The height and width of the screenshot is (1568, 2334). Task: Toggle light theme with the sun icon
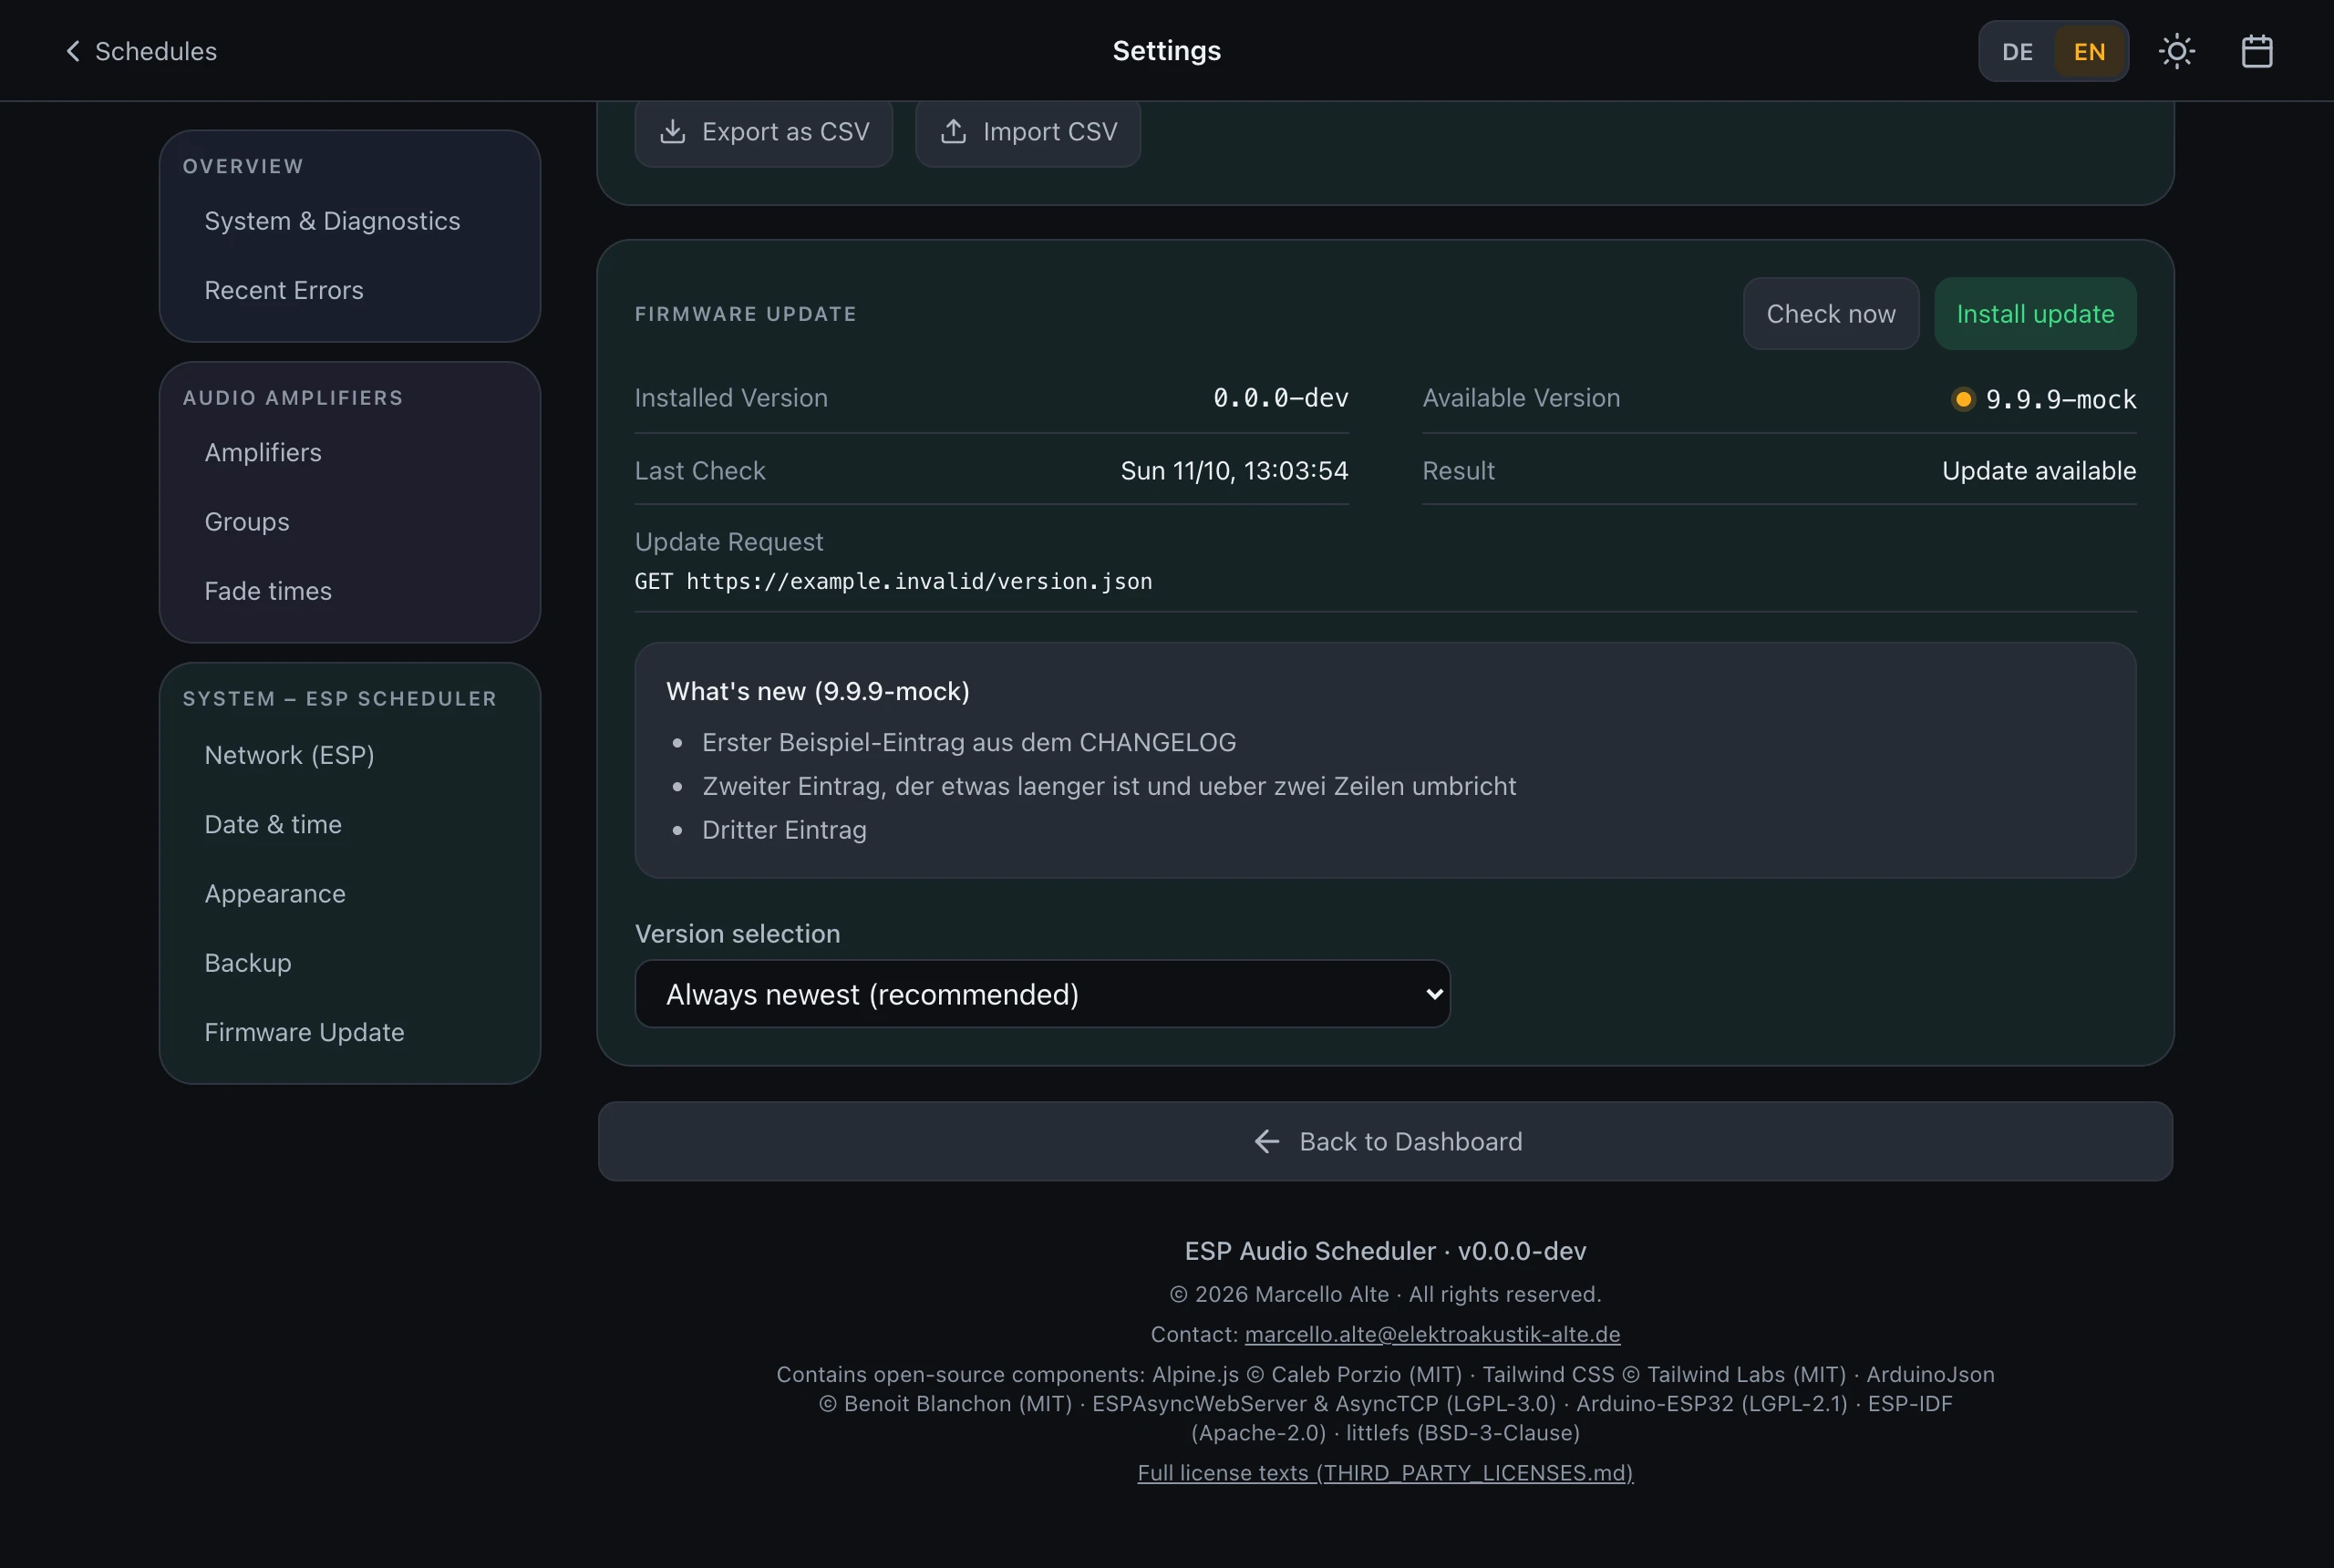pyautogui.click(x=2176, y=51)
